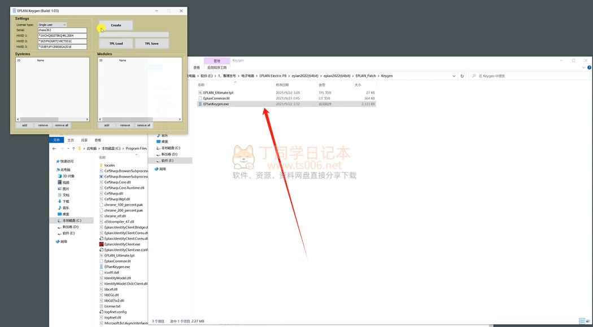Click the HWID 1 text field
This screenshot has width=593, height=327.
point(62,36)
